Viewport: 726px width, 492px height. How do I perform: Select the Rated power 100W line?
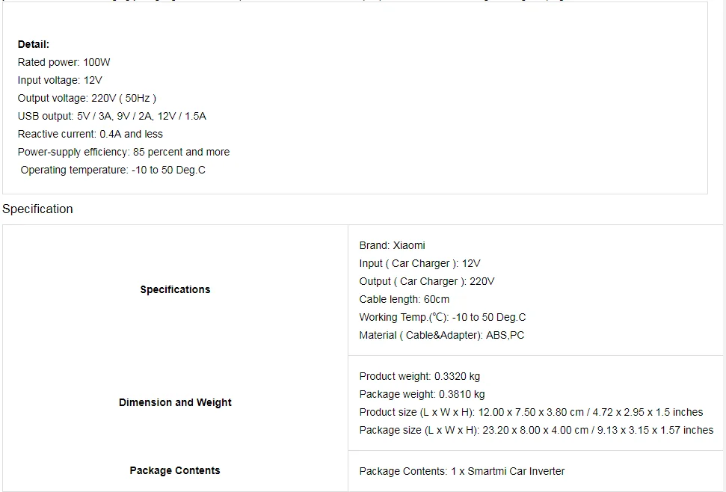point(64,63)
